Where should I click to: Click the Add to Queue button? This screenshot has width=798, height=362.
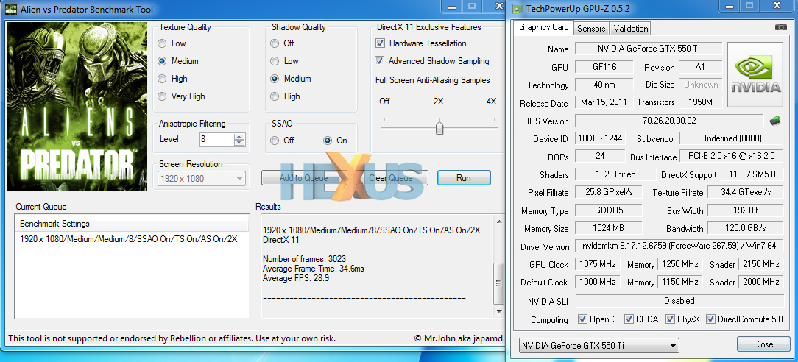pos(304,178)
